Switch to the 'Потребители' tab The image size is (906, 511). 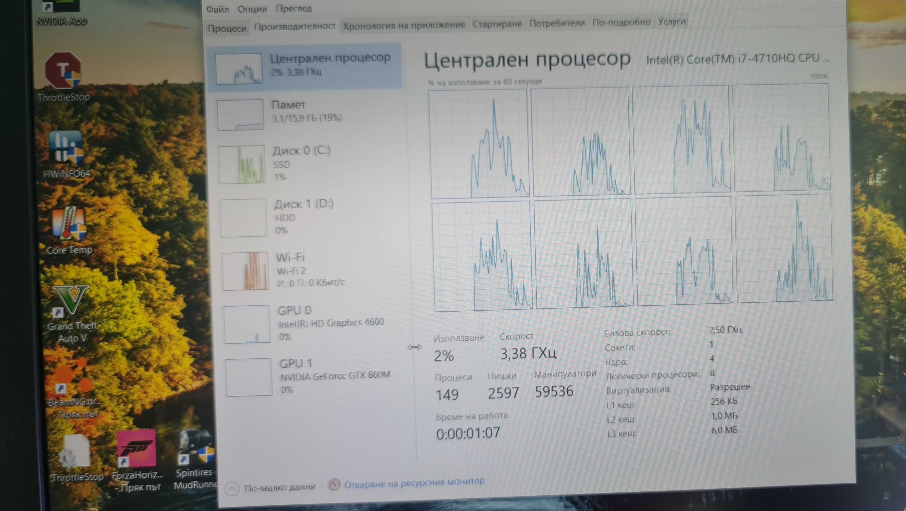pyautogui.click(x=557, y=23)
